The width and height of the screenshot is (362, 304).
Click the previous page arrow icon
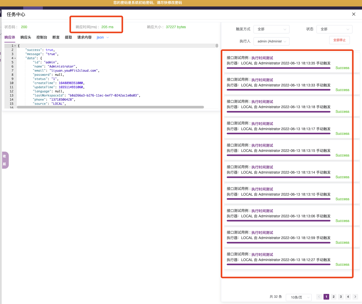coord(319,297)
